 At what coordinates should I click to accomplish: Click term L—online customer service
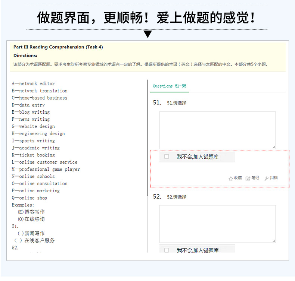pos(44,162)
